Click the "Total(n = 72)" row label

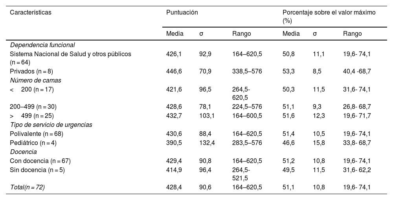pos(28,188)
